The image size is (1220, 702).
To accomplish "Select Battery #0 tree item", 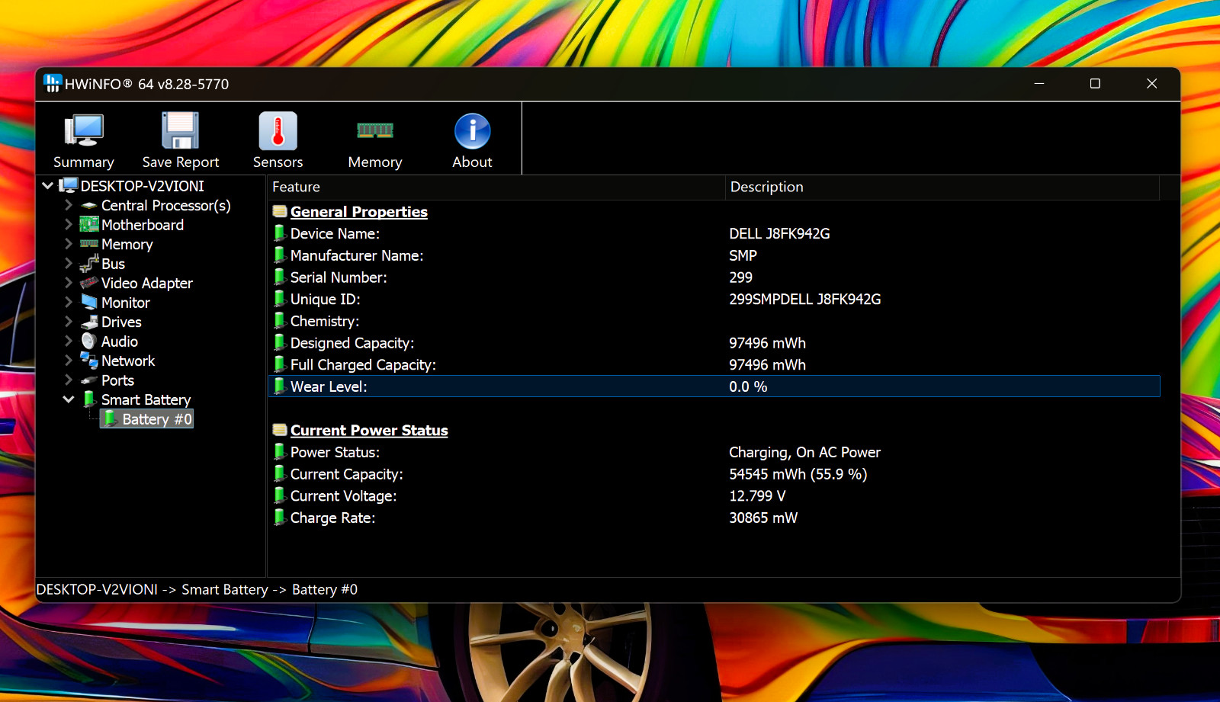I will (x=147, y=419).
